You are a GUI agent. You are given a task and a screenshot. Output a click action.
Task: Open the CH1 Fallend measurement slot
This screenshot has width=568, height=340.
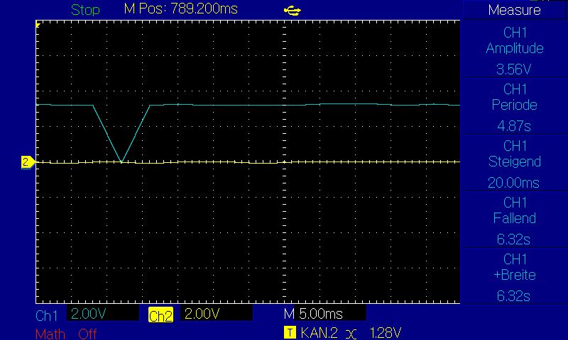(514, 219)
